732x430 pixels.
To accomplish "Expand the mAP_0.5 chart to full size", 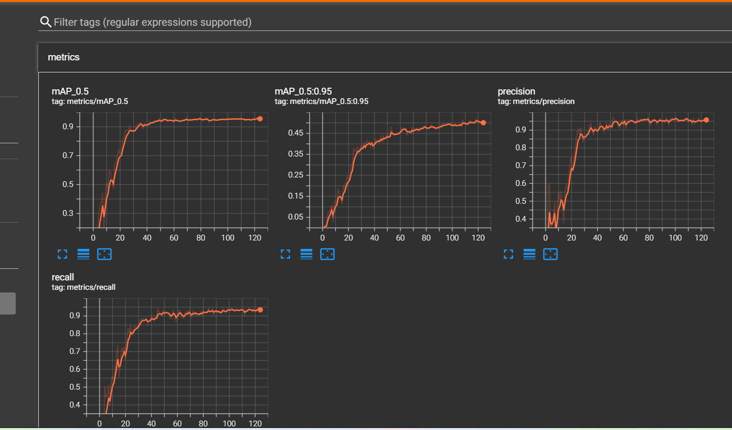I will tap(62, 255).
